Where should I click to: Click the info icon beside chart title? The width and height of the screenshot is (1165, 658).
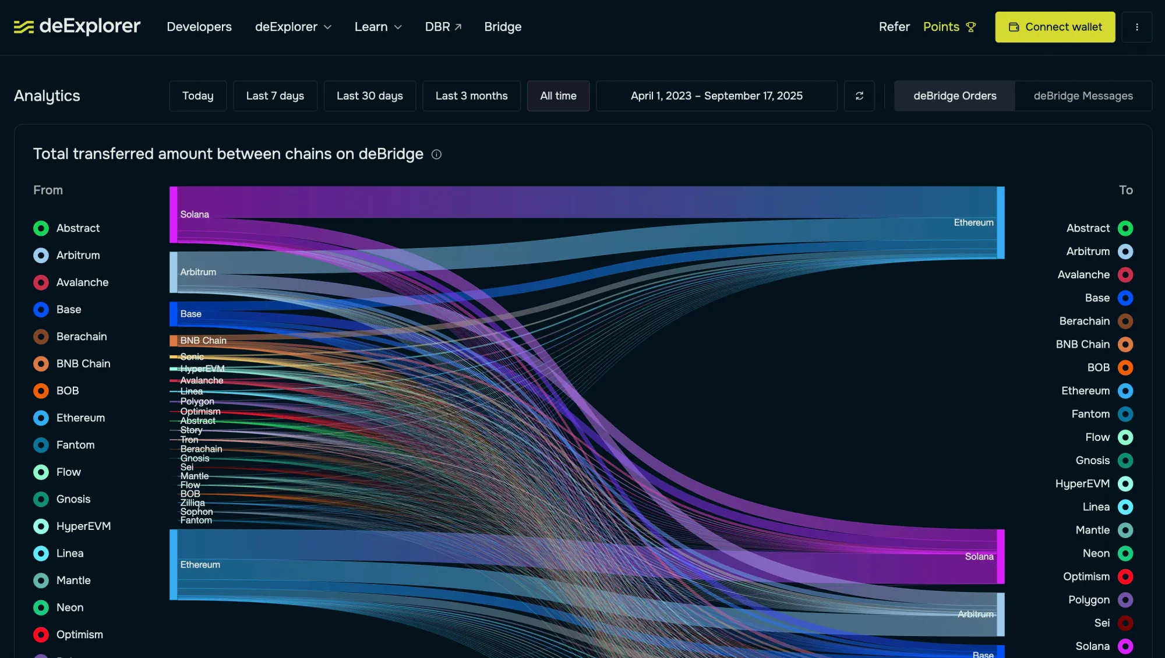tap(436, 154)
